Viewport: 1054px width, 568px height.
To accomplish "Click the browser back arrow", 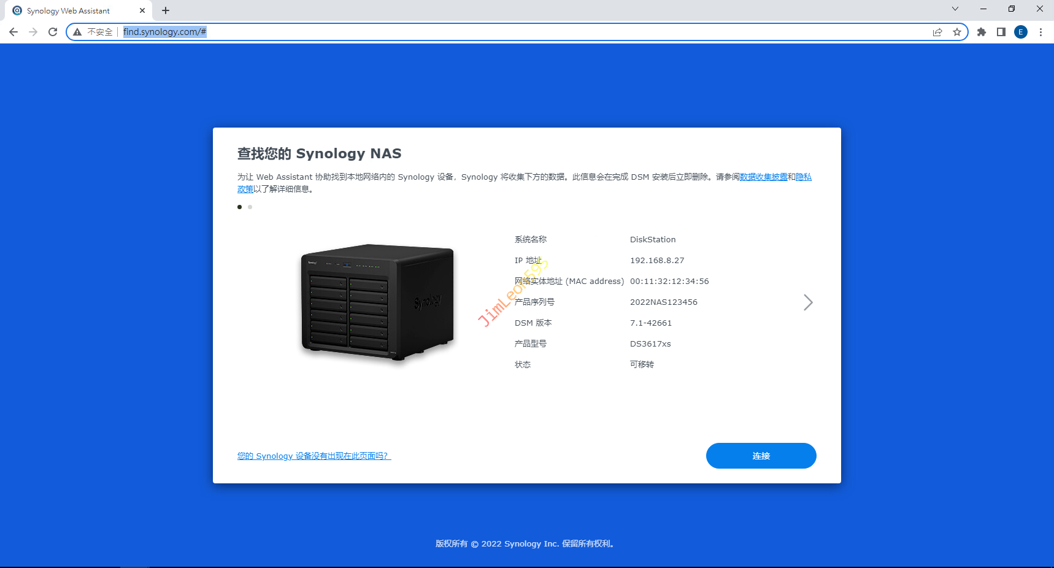I will (13, 32).
